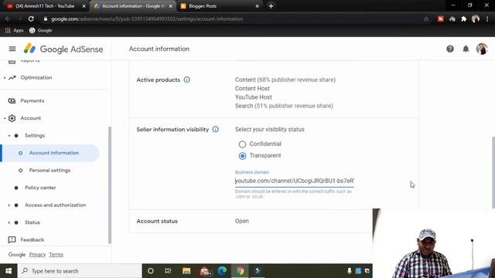Click the Open account status text
Viewport: 495px width, 278px height.
coord(242,221)
